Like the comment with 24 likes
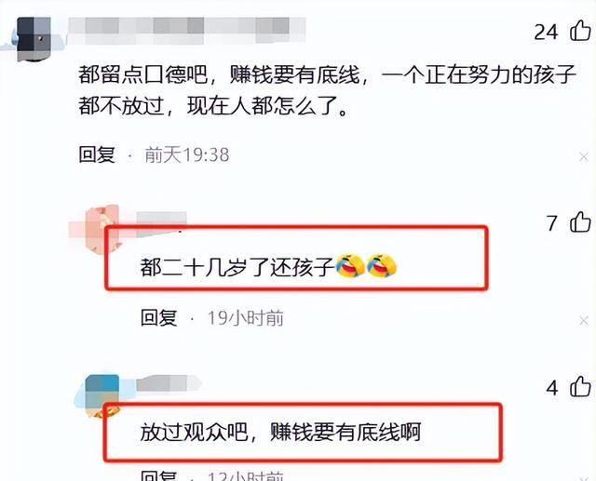 coord(580,31)
